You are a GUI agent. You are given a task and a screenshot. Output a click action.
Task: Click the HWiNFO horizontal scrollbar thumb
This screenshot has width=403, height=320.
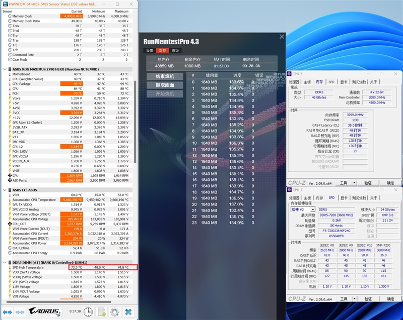point(58,302)
